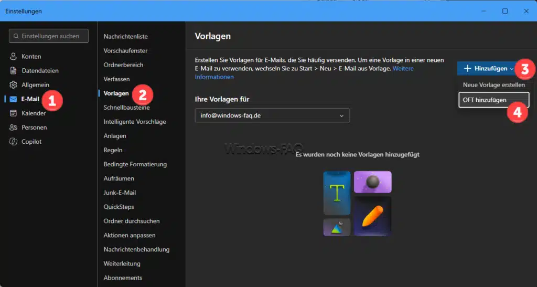Go to Ordner durchsuchen settings
537x287 pixels.
point(132,221)
